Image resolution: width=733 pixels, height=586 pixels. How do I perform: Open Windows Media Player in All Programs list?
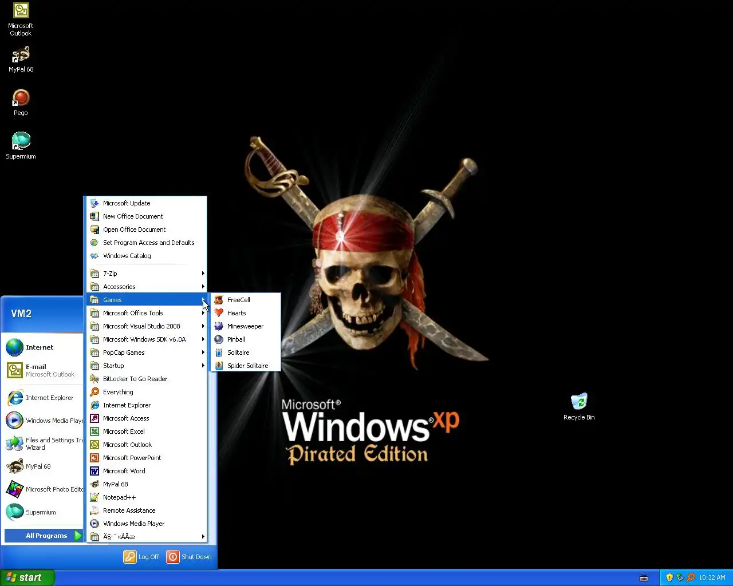pos(147,524)
